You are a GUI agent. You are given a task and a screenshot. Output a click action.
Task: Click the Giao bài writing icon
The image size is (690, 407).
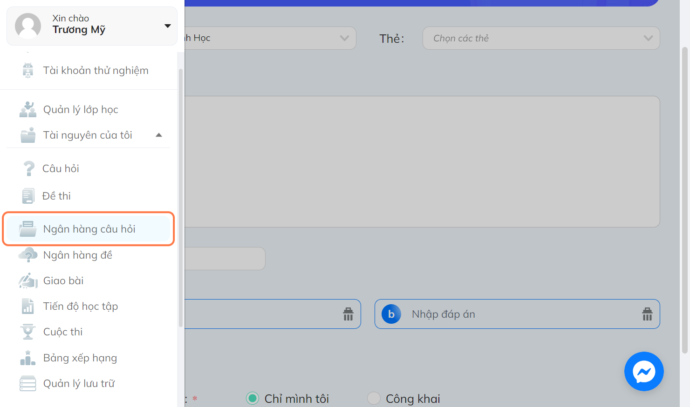[28, 280]
